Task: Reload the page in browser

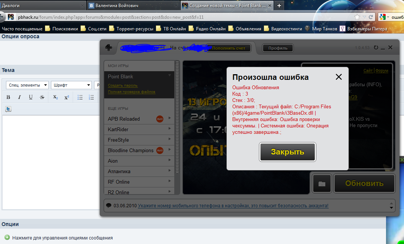Action: [371, 17]
